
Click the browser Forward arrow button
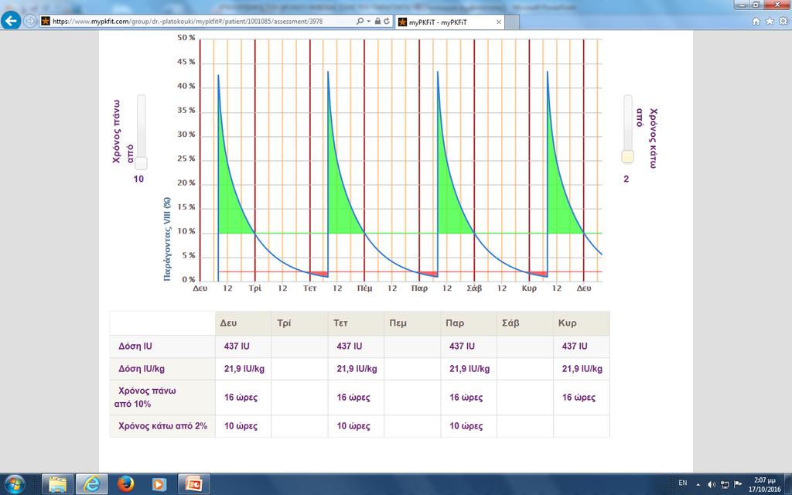(30, 21)
